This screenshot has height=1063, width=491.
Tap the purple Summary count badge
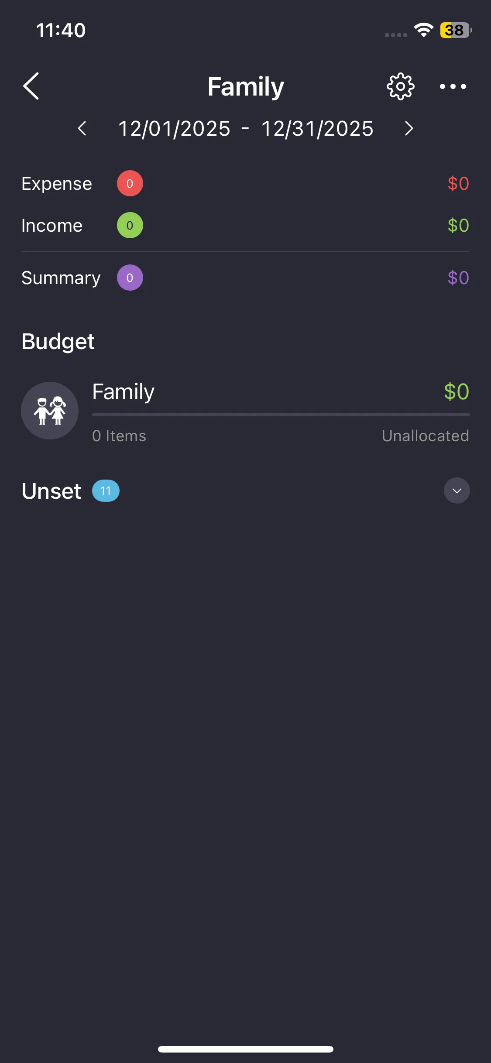point(130,278)
